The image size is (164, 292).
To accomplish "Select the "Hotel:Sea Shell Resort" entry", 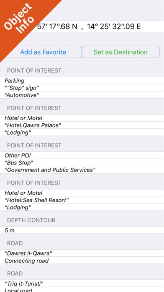I will pyautogui.click(x=82, y=200).
